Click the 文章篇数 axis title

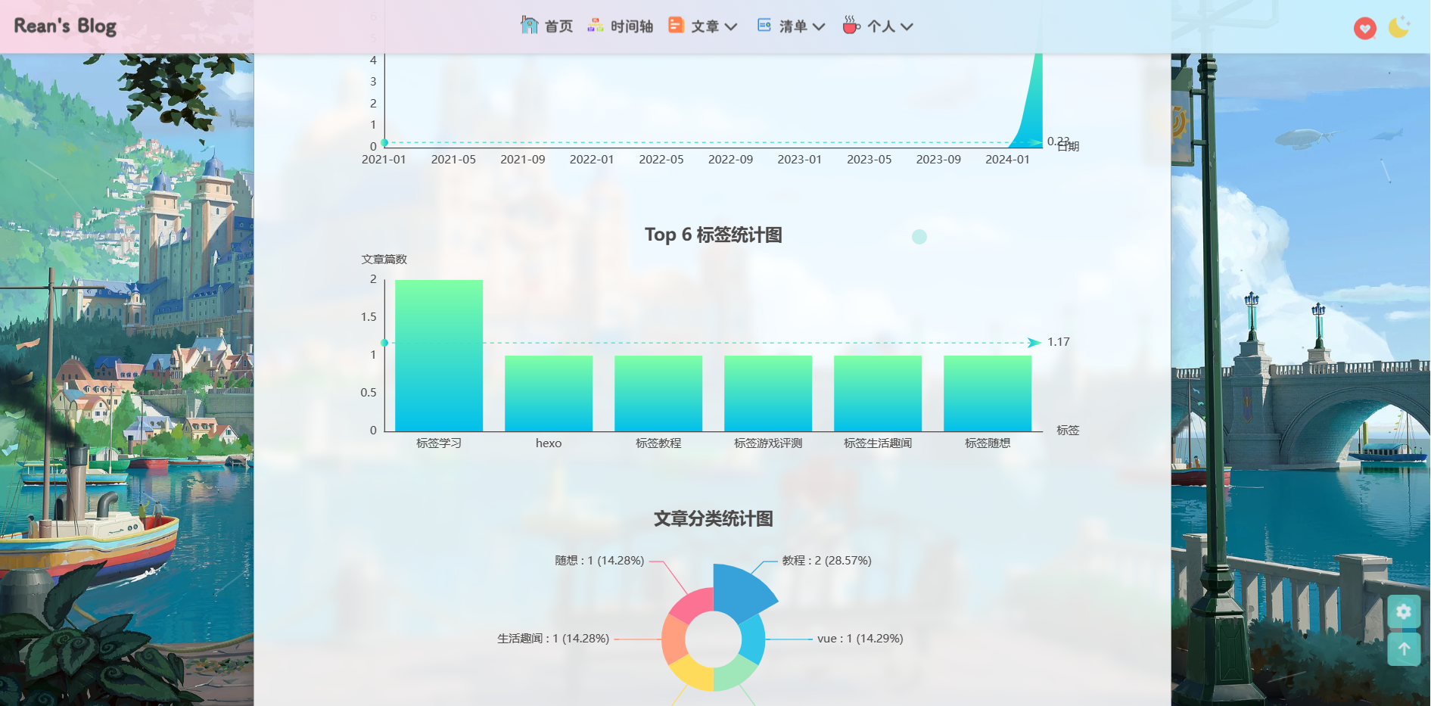(x=384, y=260)
